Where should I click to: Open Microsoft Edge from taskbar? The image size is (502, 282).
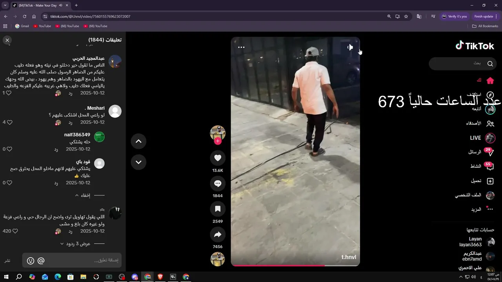click(57, 277)
